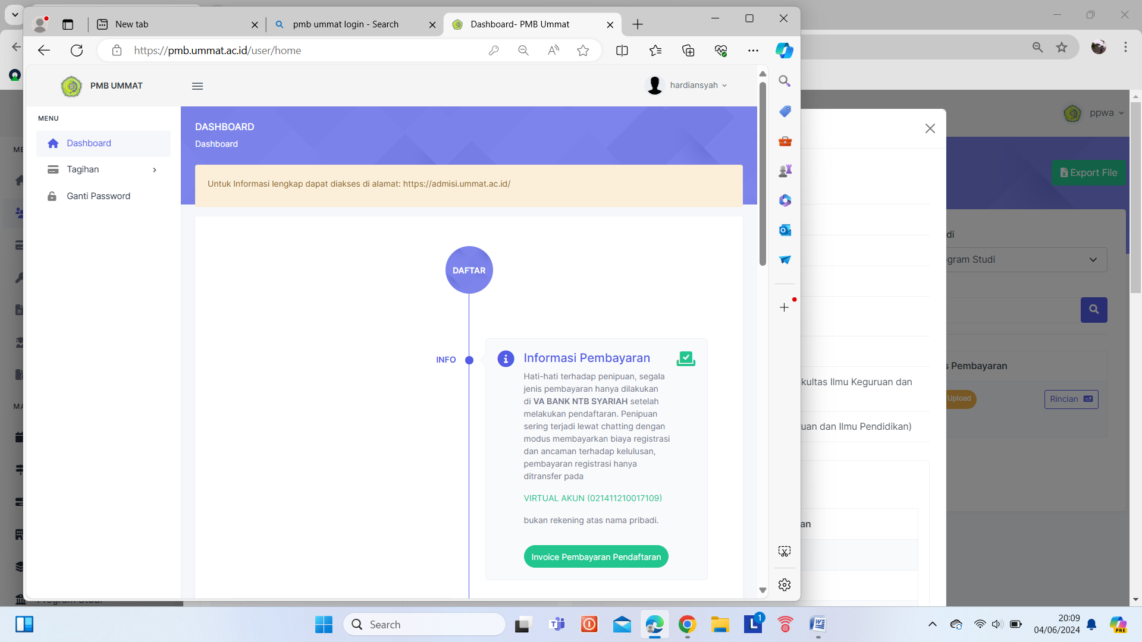Image resolution: width=1142 pixels, height=642 pixels.
Task: Click the browser refresh icon
Action: (77, 51)
